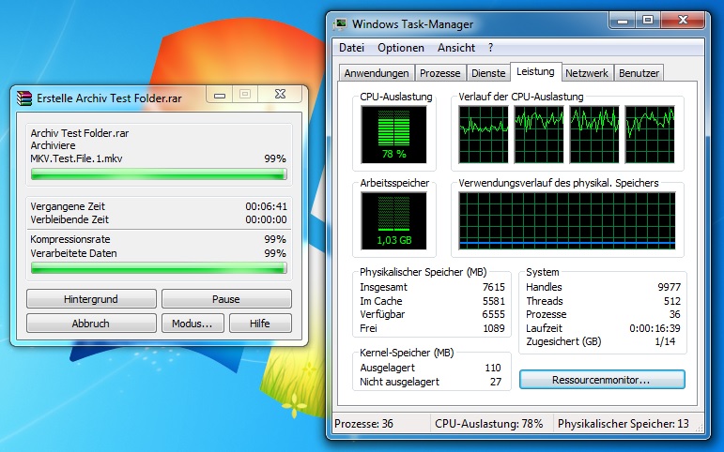Click the 'Zugesichert (GB)' value 1/14

(665, 341)
